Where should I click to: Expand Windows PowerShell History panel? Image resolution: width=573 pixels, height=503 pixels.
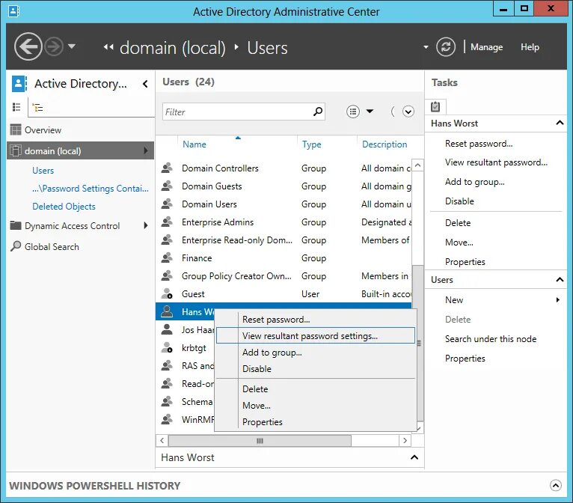[x=556, y=486]
